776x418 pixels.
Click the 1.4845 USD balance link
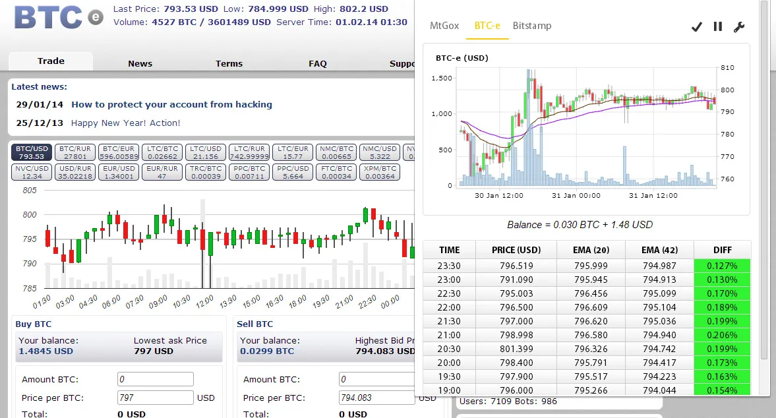[x=46, y=351]
